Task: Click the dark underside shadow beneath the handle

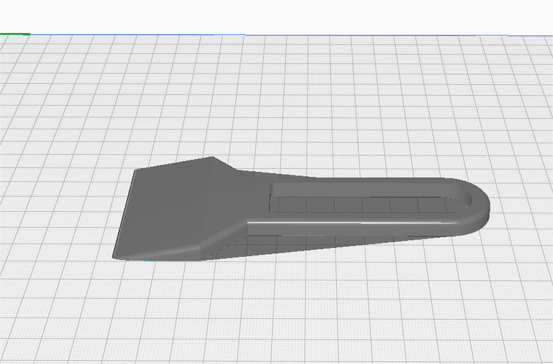Action: (317, 243)
